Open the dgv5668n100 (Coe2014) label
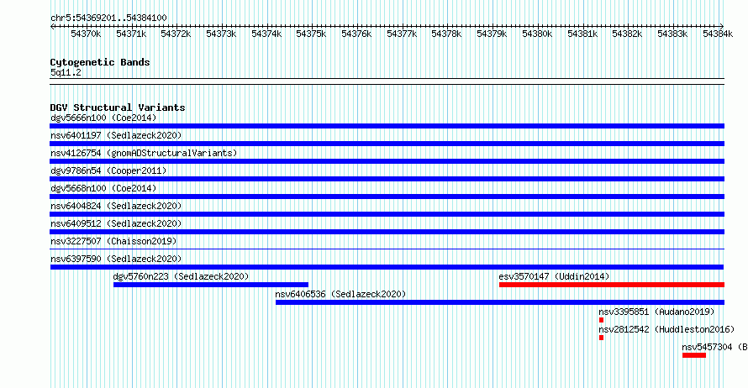748x388 pixels. (x=103, y=188)
